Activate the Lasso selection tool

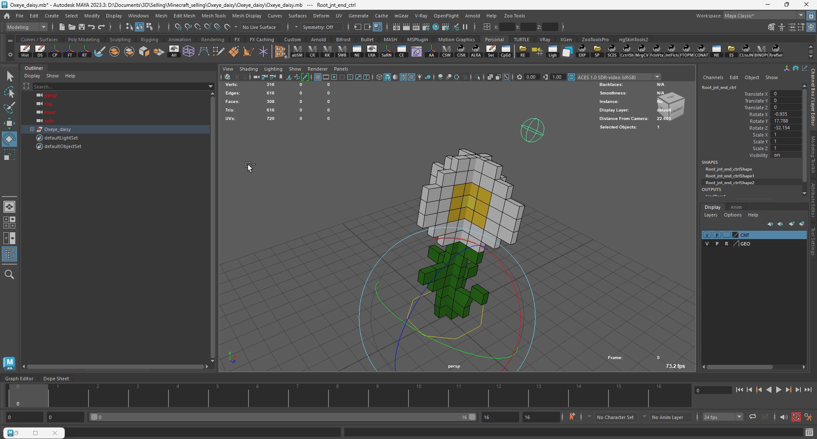(9, 92)
